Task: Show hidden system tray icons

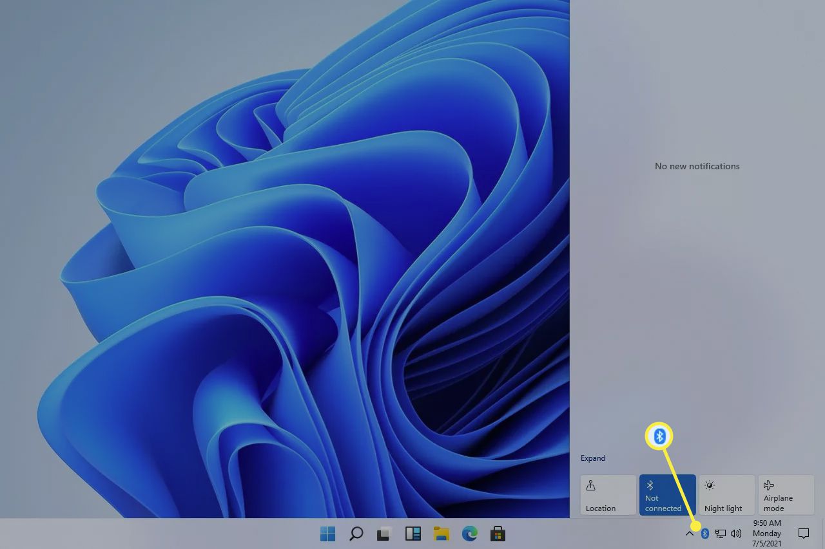Action: (690, 534)
